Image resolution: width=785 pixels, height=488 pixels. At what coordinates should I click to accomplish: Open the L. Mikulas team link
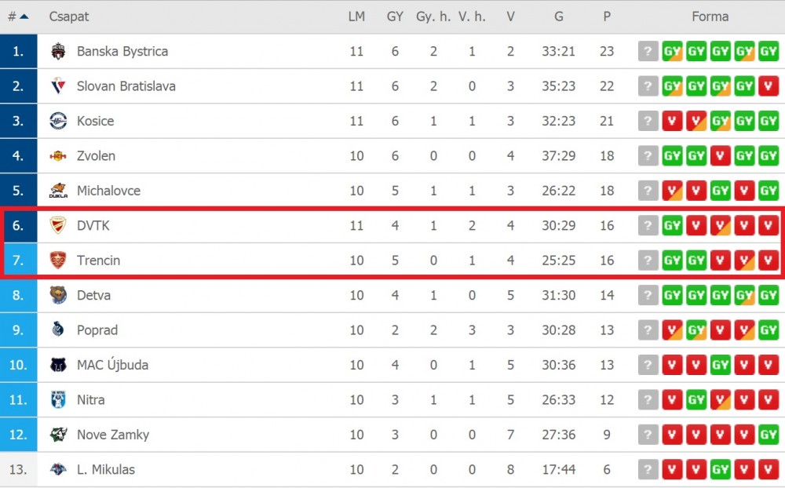point(106,469)
